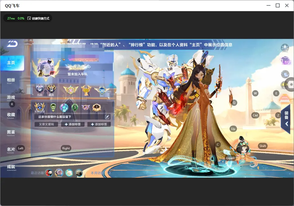Click the Right key overlay
The image size is (294, 206).
[66, 148]
